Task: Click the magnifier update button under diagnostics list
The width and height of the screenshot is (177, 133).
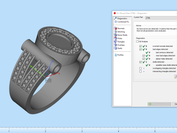Action: click(176, 76)
